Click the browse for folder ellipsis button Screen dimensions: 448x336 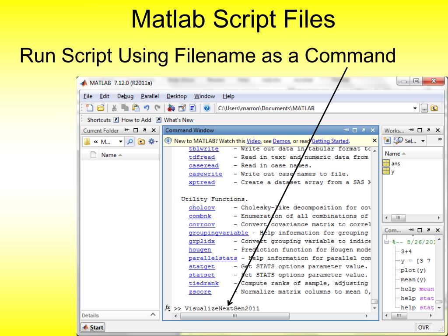coord(424,108)
